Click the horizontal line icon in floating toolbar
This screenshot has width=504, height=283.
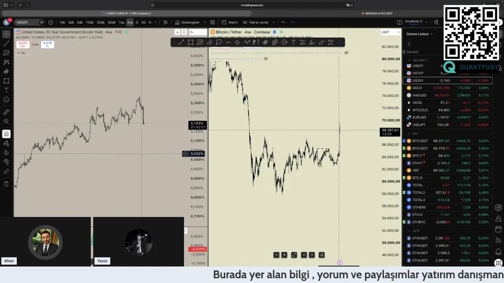point(228,42)
